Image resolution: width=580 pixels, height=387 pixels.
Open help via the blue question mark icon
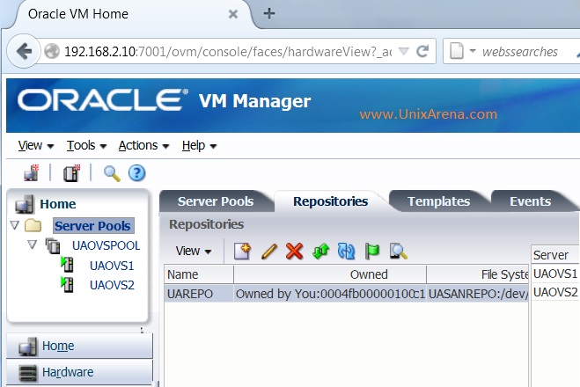(137, 173)
